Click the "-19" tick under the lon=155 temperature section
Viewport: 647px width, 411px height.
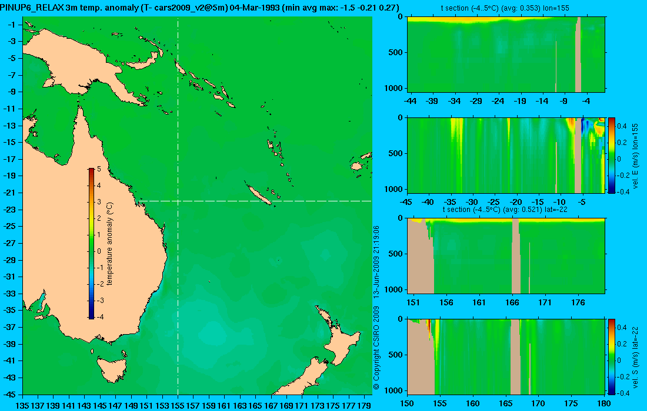[520, 101]
